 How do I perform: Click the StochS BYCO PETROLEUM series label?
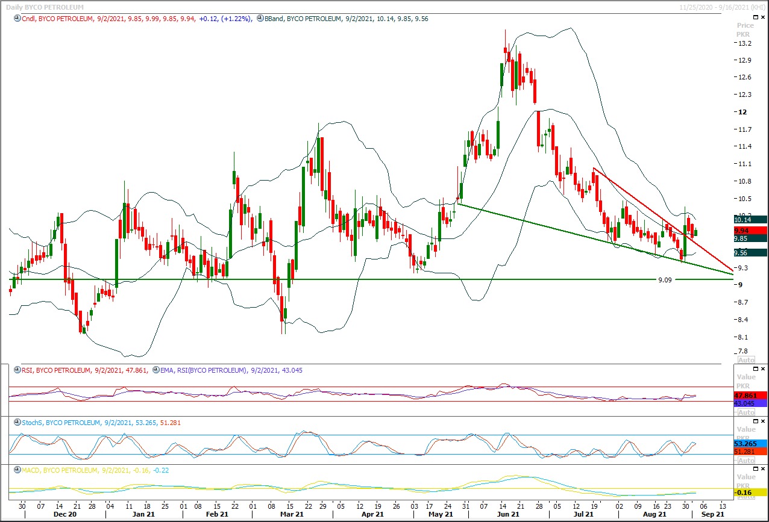59,423
